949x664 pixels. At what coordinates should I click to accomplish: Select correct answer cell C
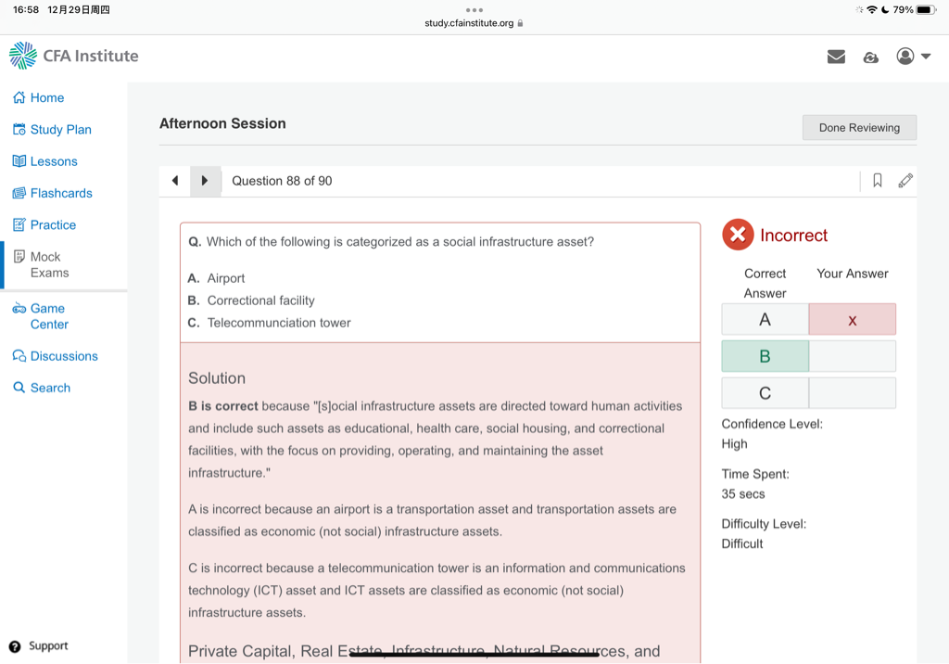[x=765, y=393]
